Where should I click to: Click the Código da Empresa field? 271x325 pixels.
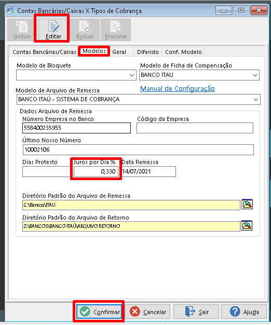tap(195, 128)
